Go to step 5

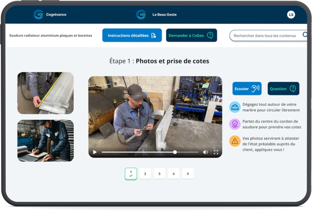tap(188, 174)
